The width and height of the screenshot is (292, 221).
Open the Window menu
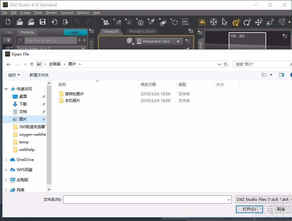click(83, 13)
